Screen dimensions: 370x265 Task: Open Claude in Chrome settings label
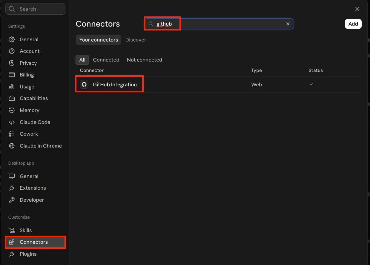[x=41, y=146]
